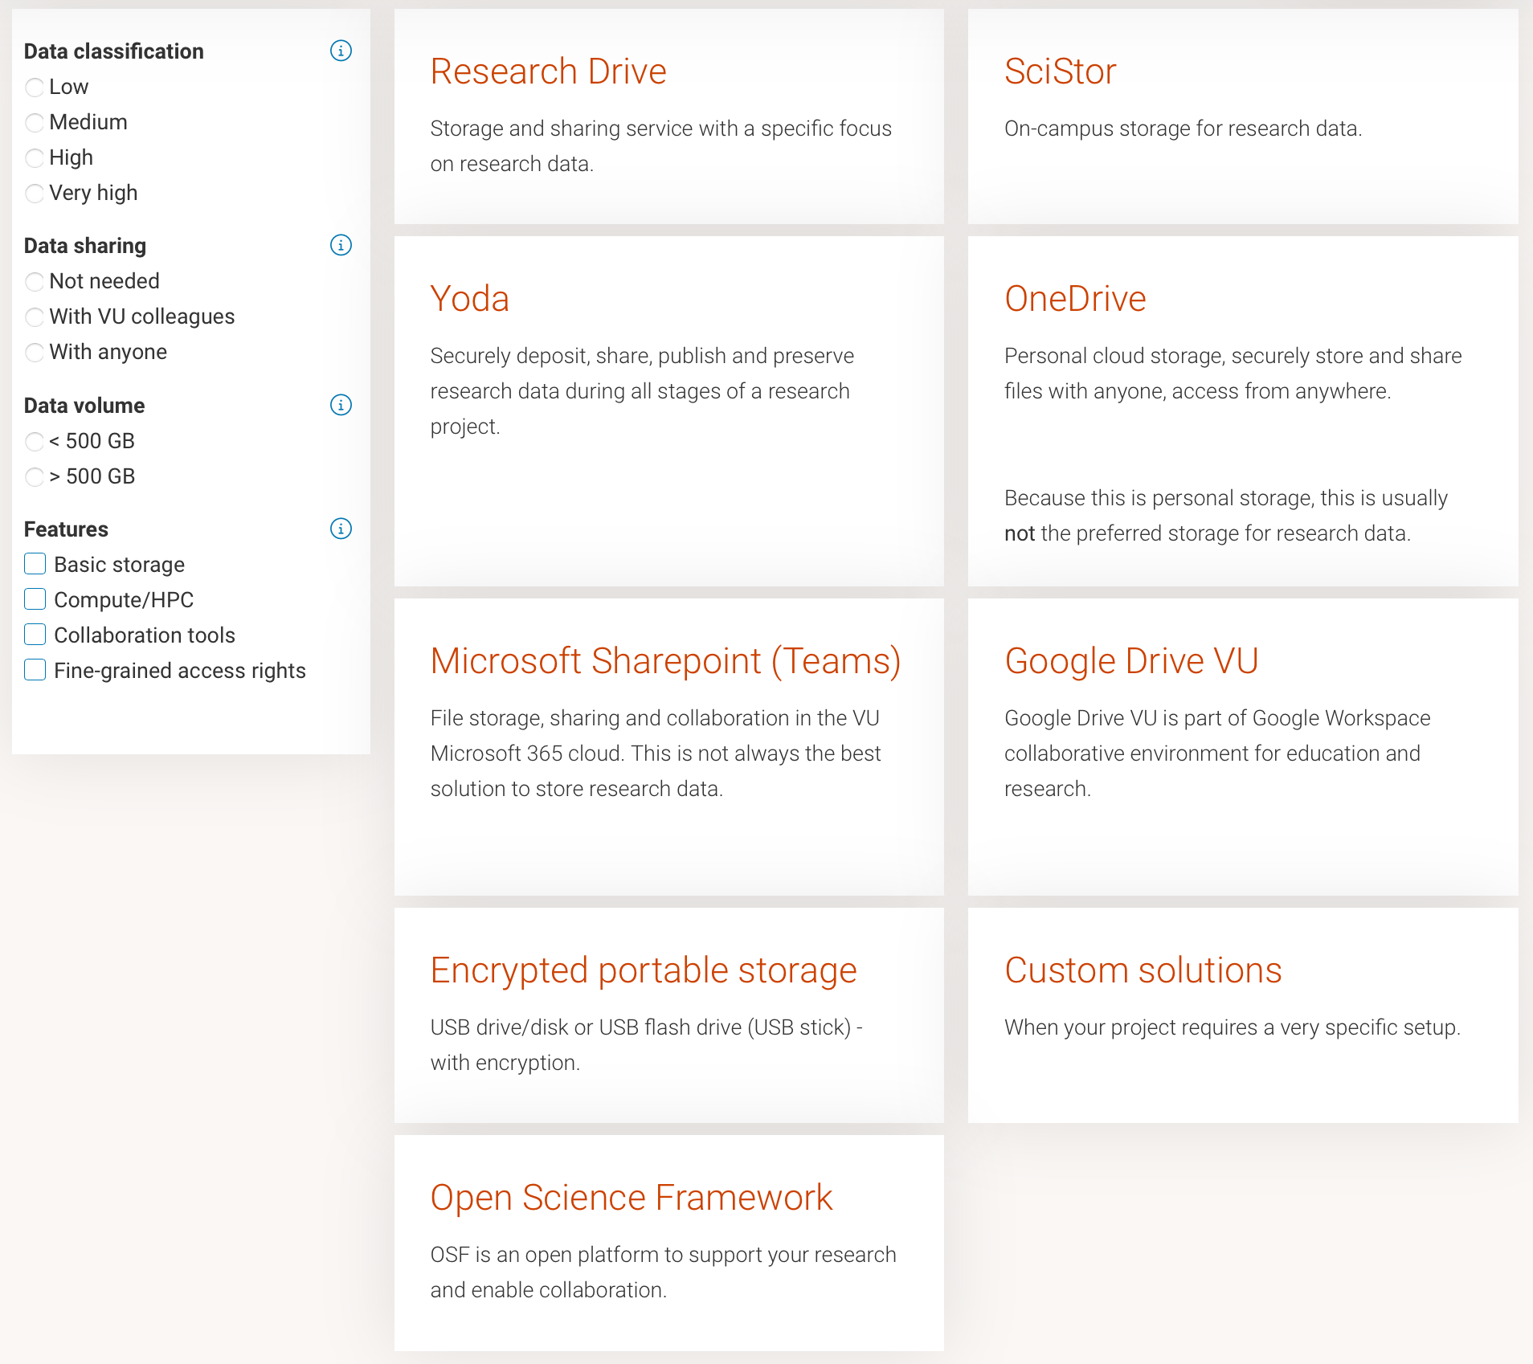Click the OneDrive 'Personal cloud storage' description
This screenshot has height=1364, width=1533.
[x=1233, y=374]
